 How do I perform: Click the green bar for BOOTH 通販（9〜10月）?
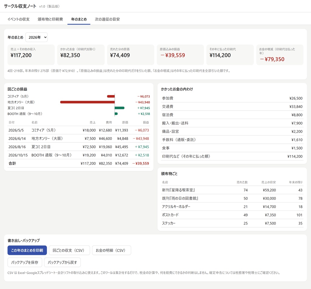(x=116, y=114)
